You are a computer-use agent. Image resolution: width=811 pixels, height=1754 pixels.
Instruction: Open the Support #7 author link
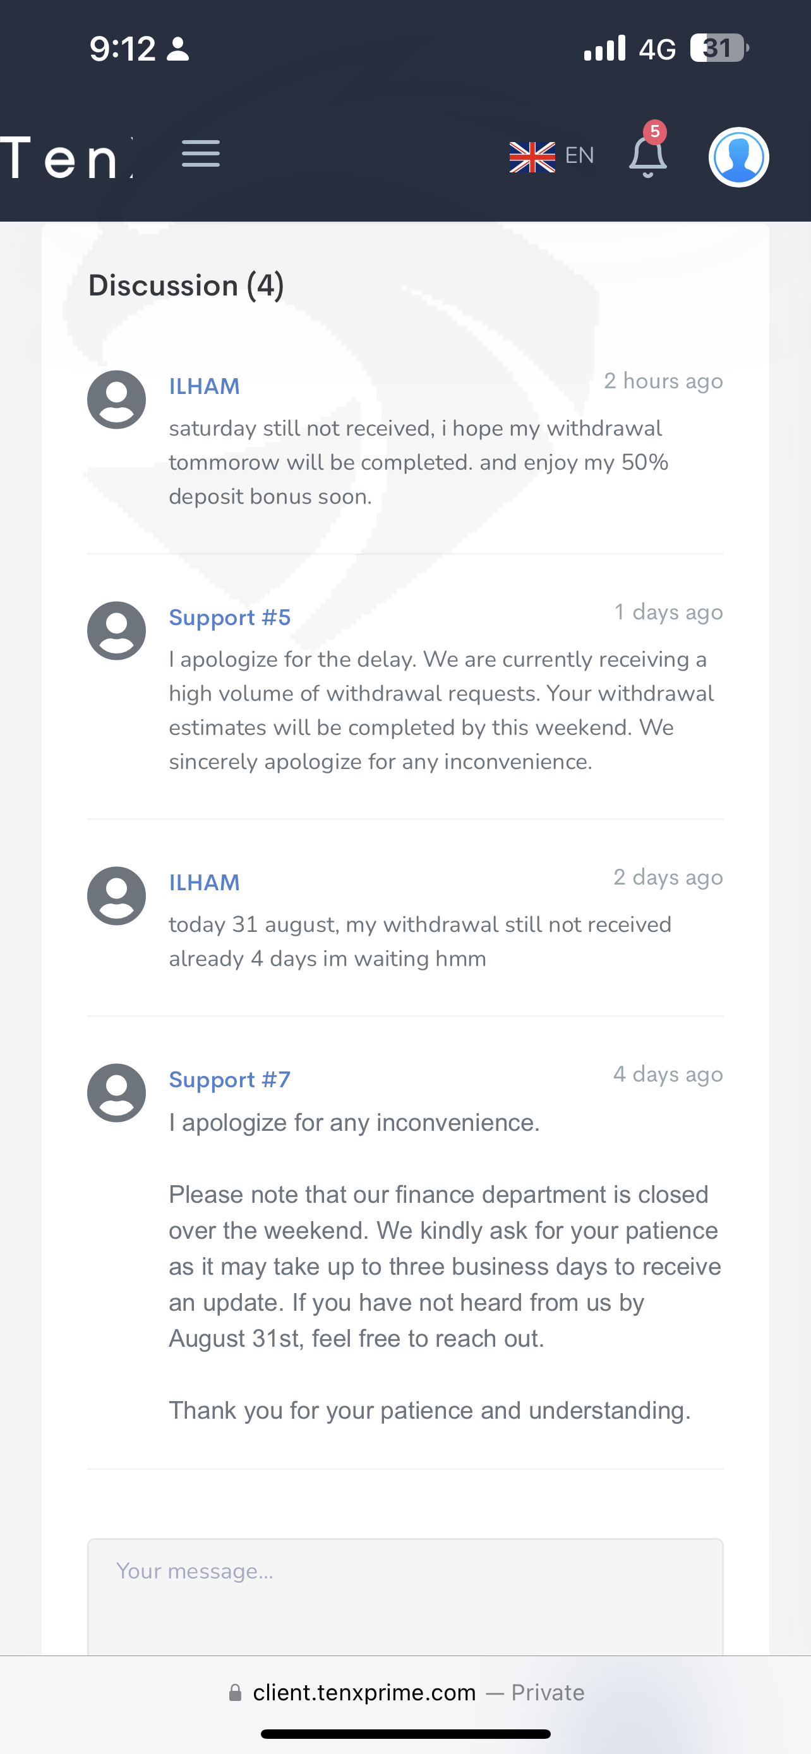click(x=229, y=1080)
